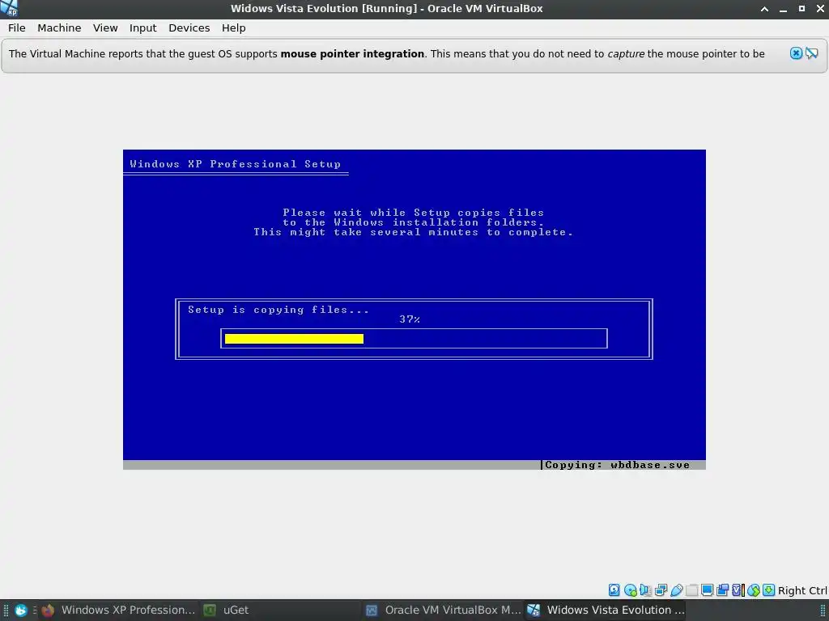This screenshot has height=621, width=829.
Task: Click the display monitor status icon
Action: point(707,589)
